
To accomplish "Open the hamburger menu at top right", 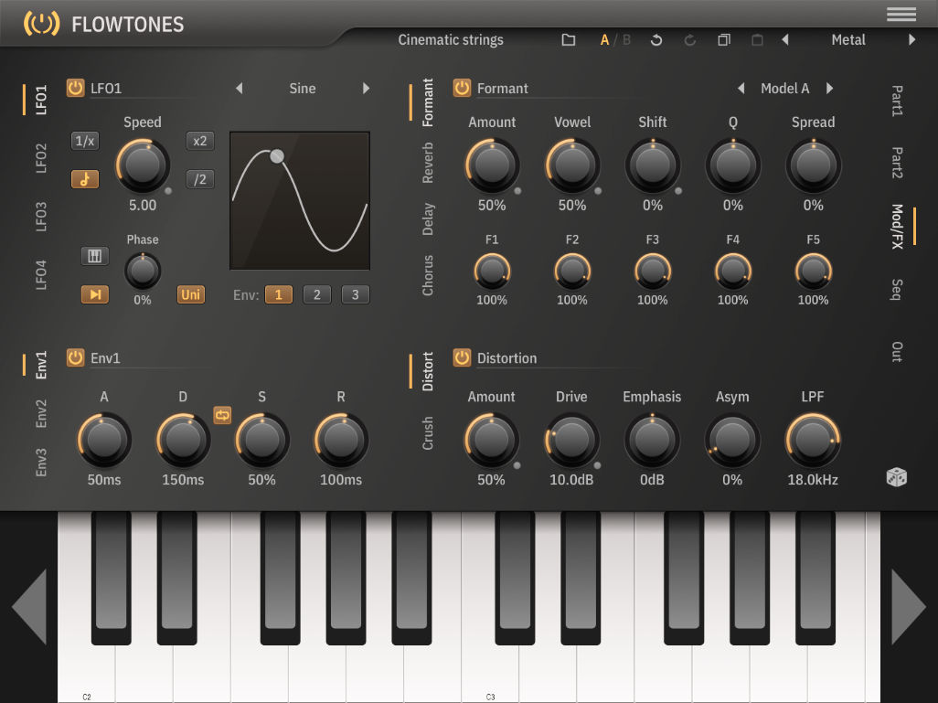I will click(x=901, y=14).
